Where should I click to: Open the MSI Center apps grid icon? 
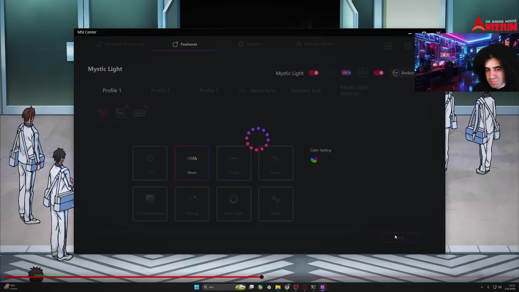point(388,46)
